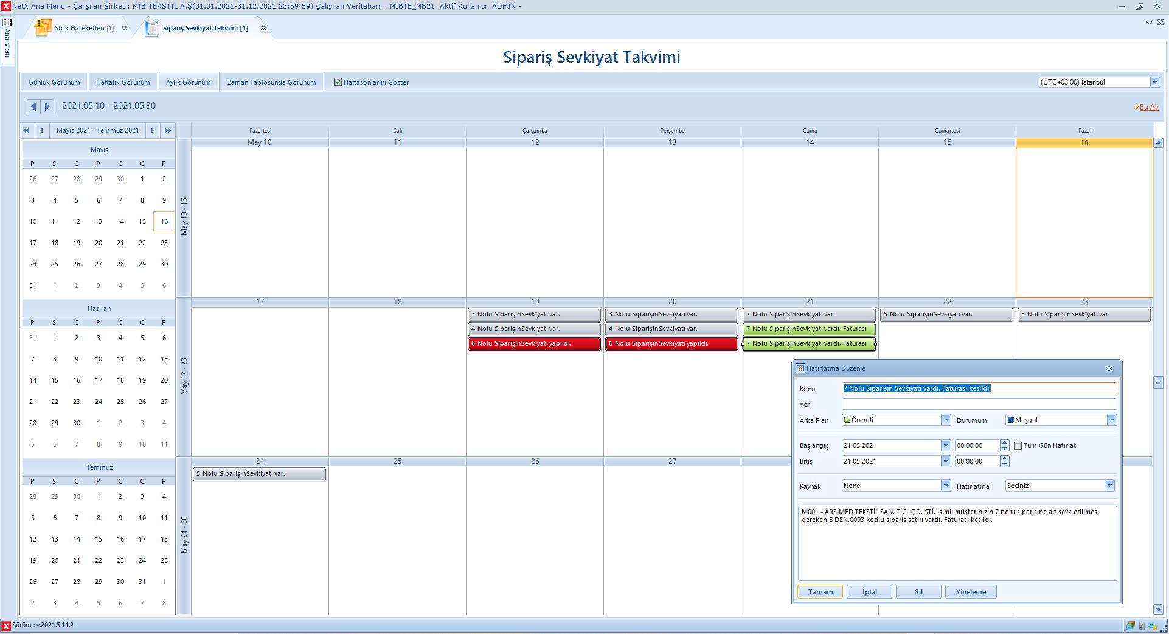Switch to Haftalık Görünüm view
Image resolution: width=1169 pixels, height=634 pixels.
pos(123,82)
